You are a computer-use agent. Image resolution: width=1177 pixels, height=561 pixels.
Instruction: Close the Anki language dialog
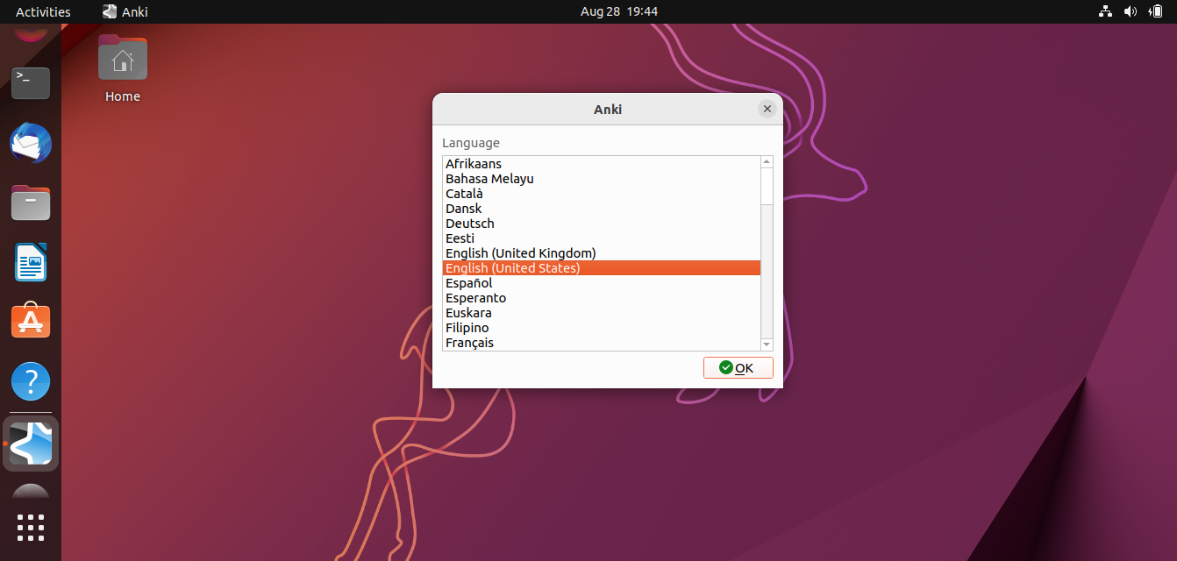767,109
